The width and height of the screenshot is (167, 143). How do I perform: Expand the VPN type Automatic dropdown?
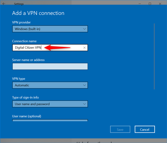coord(50,85)
